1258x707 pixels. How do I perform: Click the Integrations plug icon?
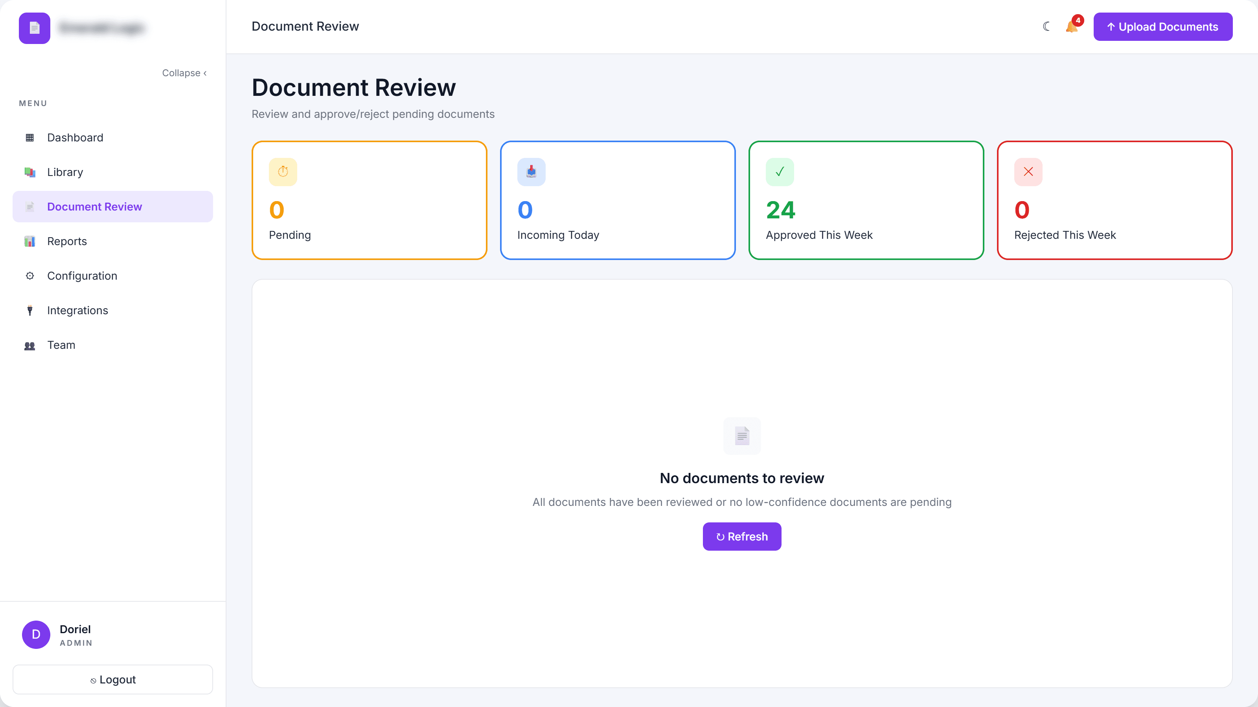(30, 311)
